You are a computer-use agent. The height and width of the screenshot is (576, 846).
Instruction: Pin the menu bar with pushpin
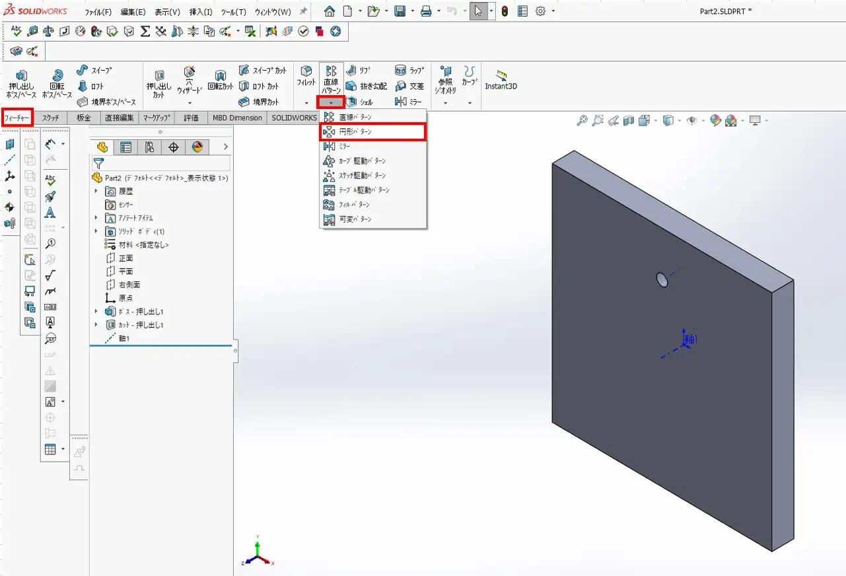point(303,12)
